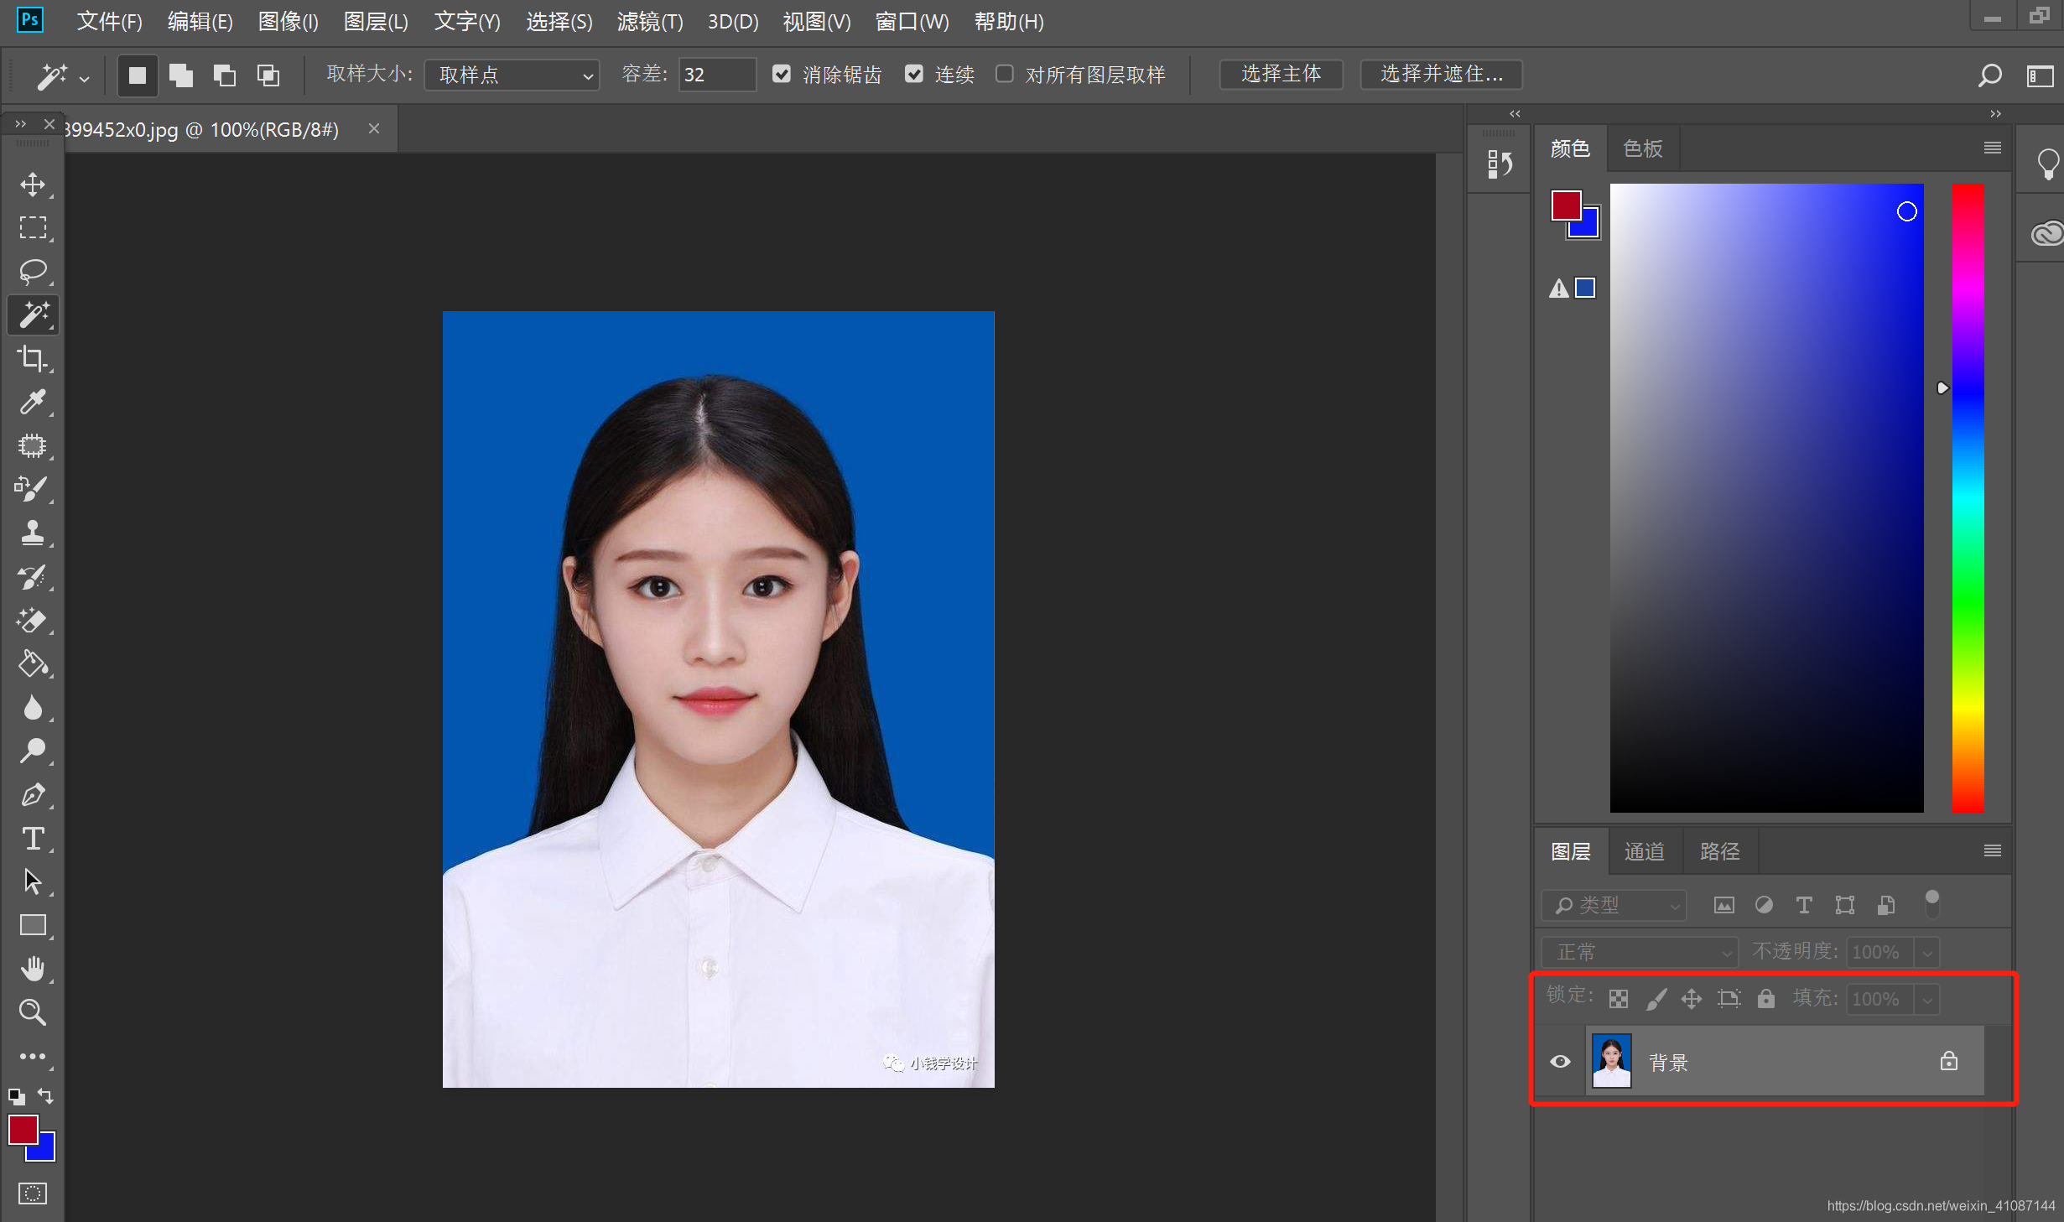
Task: Select the Clone Stamp tool
Action: 33,533
